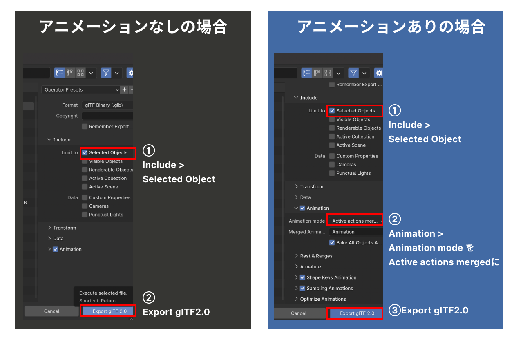Viewport: 523px width, 340px height.
Task: Switch to Thumbnail grid view mode
Action: coord(80,73)
